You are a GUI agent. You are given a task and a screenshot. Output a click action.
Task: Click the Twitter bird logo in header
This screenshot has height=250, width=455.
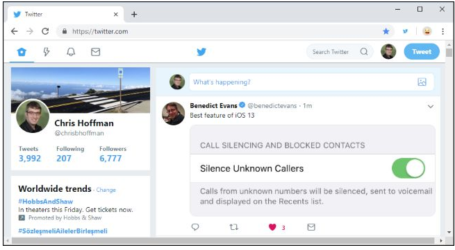(201, 52)
